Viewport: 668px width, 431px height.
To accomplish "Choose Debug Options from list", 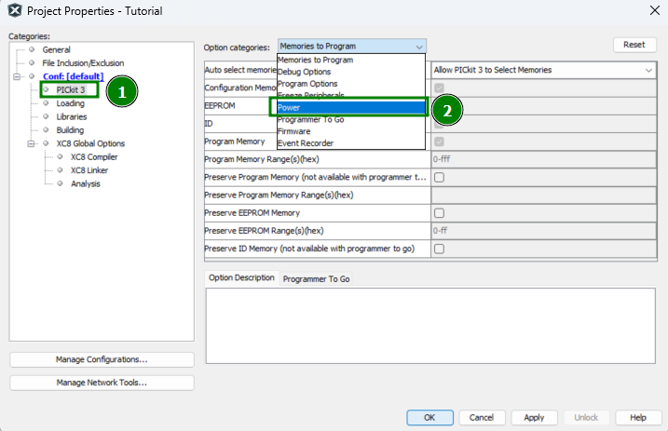I will click(x=351, y=72).
